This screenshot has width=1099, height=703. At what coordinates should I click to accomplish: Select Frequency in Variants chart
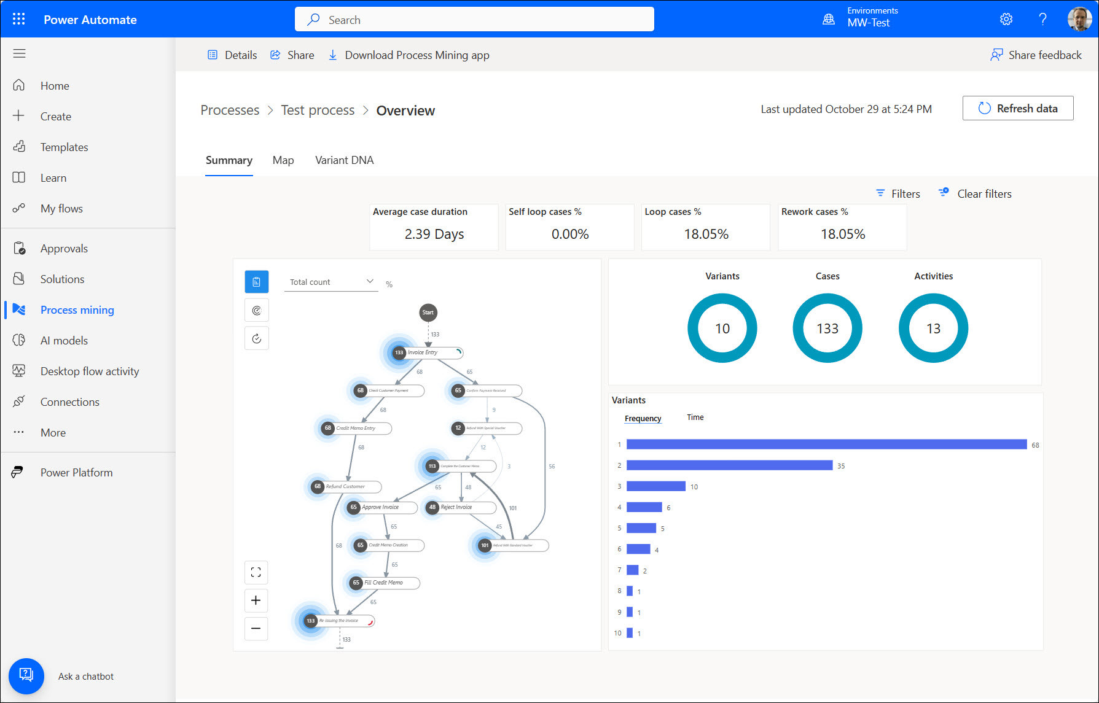pyautogui.click(x=643, y=419)
